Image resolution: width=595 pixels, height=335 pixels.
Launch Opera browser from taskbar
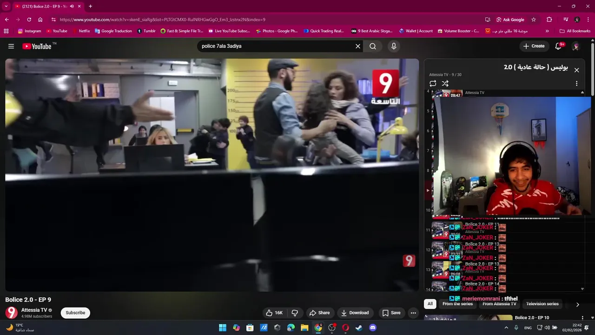345,328
